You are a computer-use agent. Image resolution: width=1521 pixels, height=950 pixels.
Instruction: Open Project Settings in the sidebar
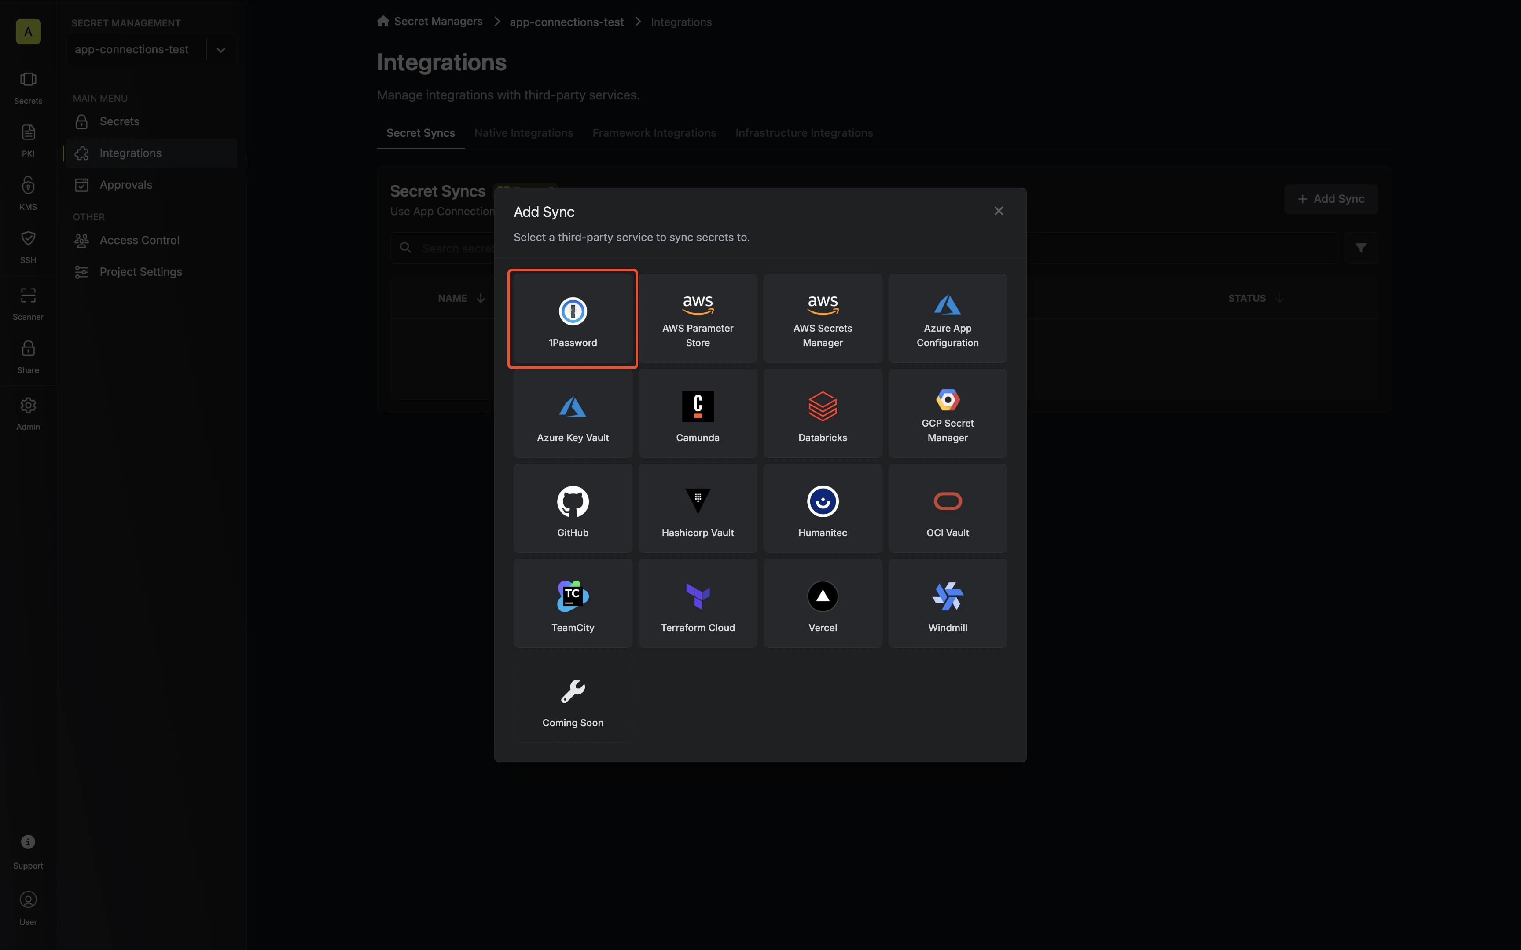(x=152, y=272)
